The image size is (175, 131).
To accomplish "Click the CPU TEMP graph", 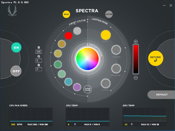I will [x=88, y=115].
